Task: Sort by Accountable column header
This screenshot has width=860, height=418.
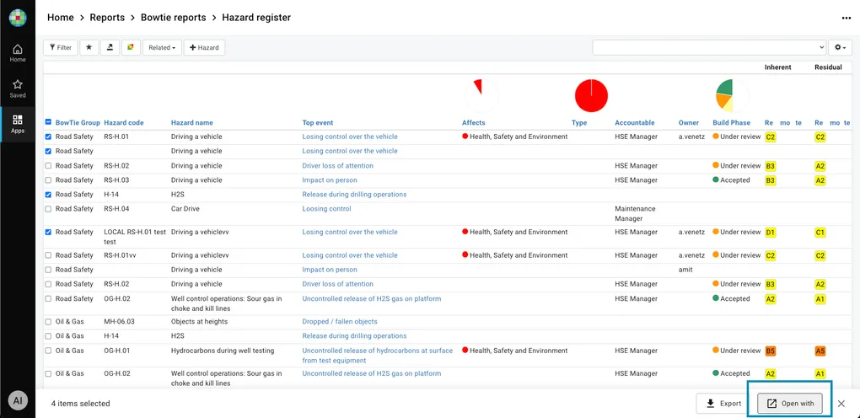Action: tap(635, 123)
